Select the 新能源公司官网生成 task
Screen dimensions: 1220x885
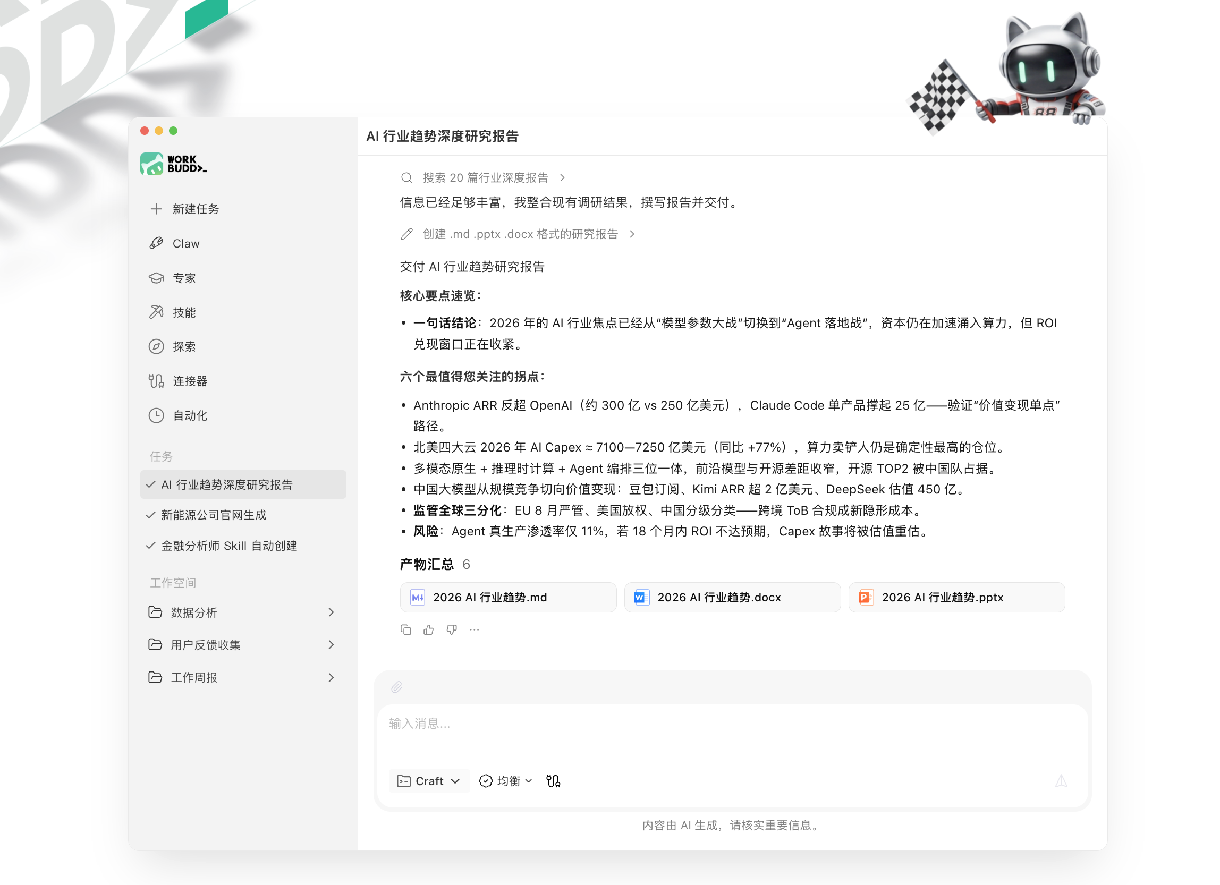243,515
